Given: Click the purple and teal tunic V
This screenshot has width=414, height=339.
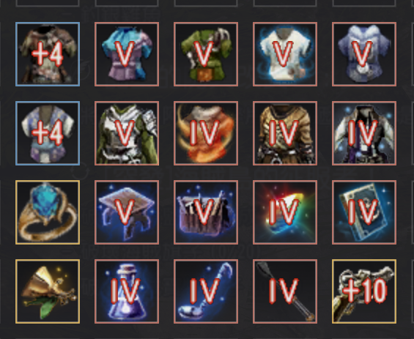Looking at the screenshot, I should [127, 54].
